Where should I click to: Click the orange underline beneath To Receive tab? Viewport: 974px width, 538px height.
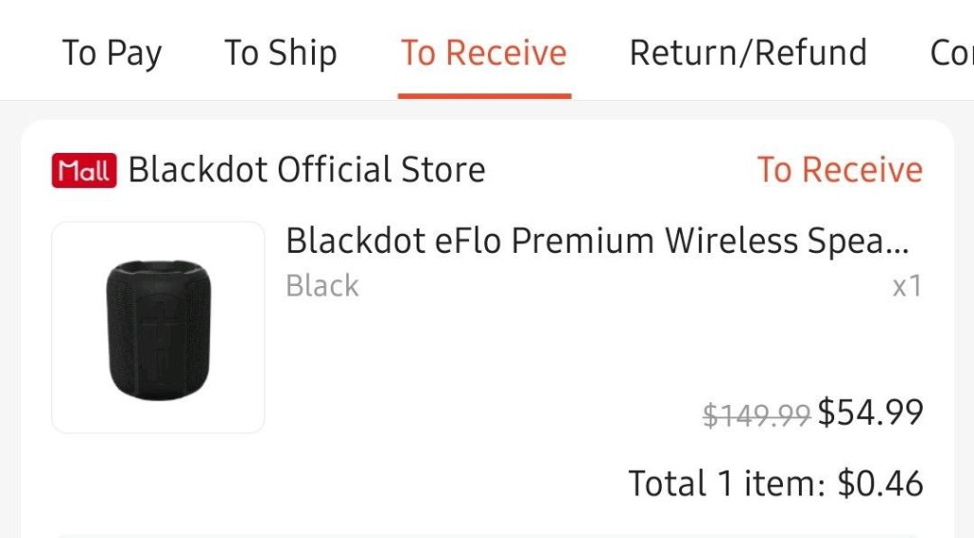(484, 95)
